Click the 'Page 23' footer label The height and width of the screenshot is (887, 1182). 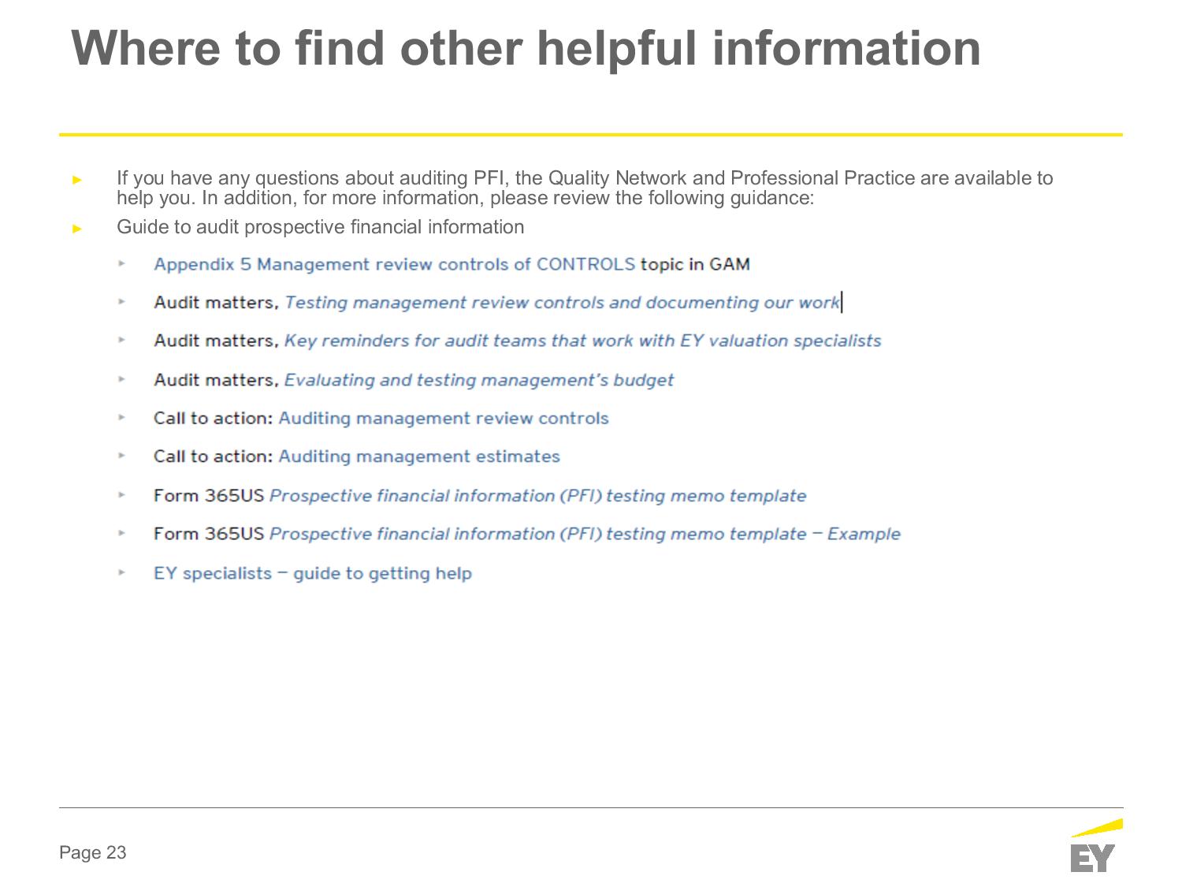(x=92, y=852)
